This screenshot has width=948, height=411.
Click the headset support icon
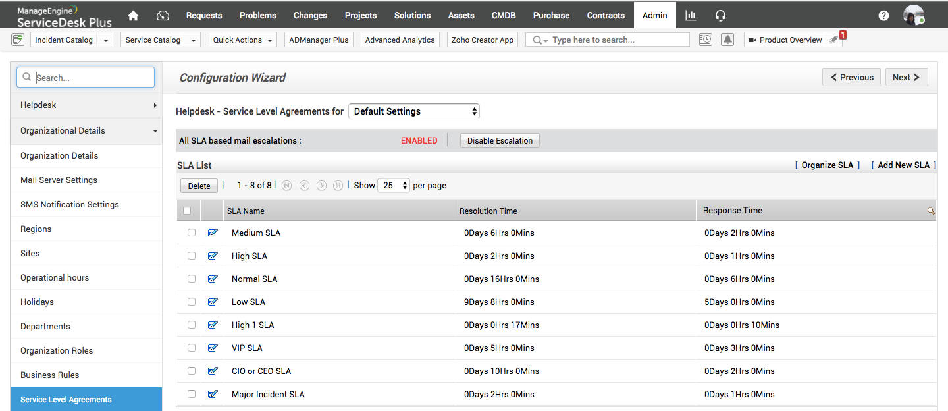720,16
